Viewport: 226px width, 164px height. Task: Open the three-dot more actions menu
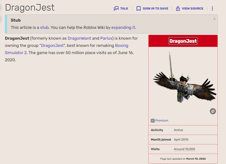pyautogui.click(x=212, y=8)
